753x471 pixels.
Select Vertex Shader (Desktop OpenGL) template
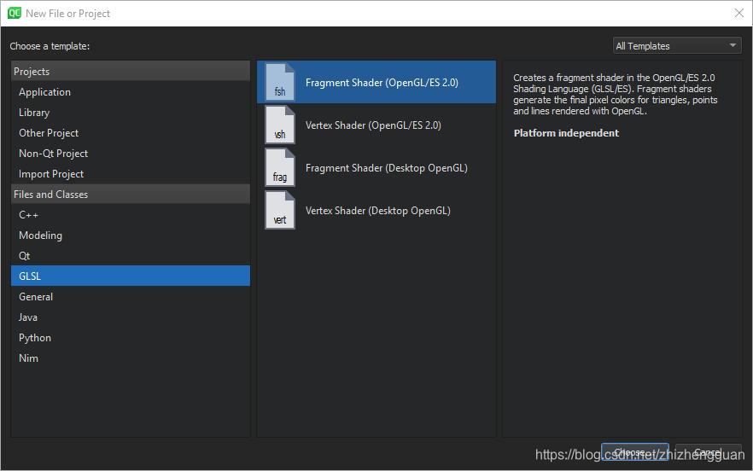[376, 210]
